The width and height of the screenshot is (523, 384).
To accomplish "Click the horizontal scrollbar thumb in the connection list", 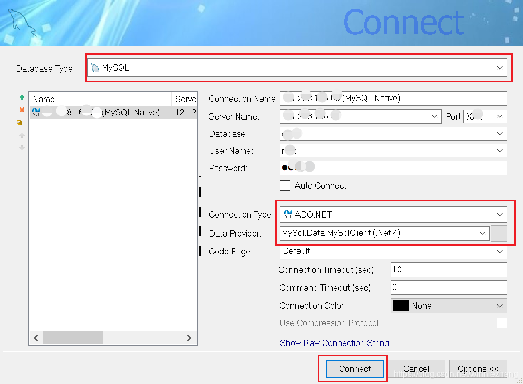I will [73, 338].
